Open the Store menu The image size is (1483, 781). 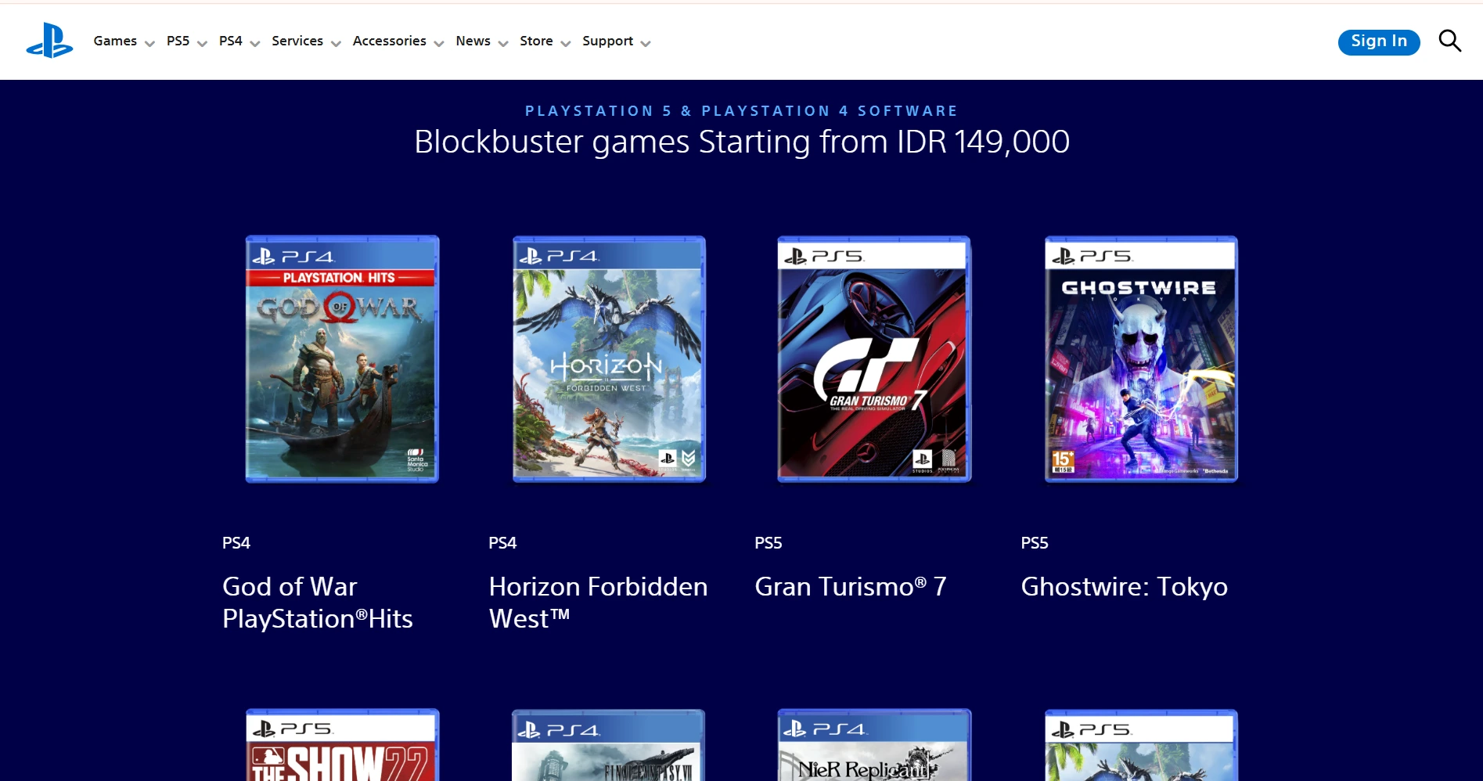point(536,41)
